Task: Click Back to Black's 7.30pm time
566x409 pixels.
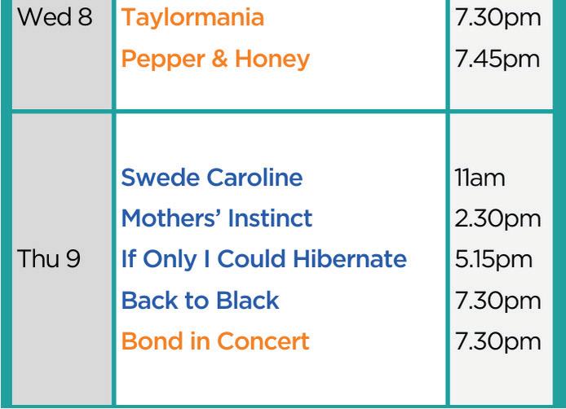Action: [x=499, y=300]
